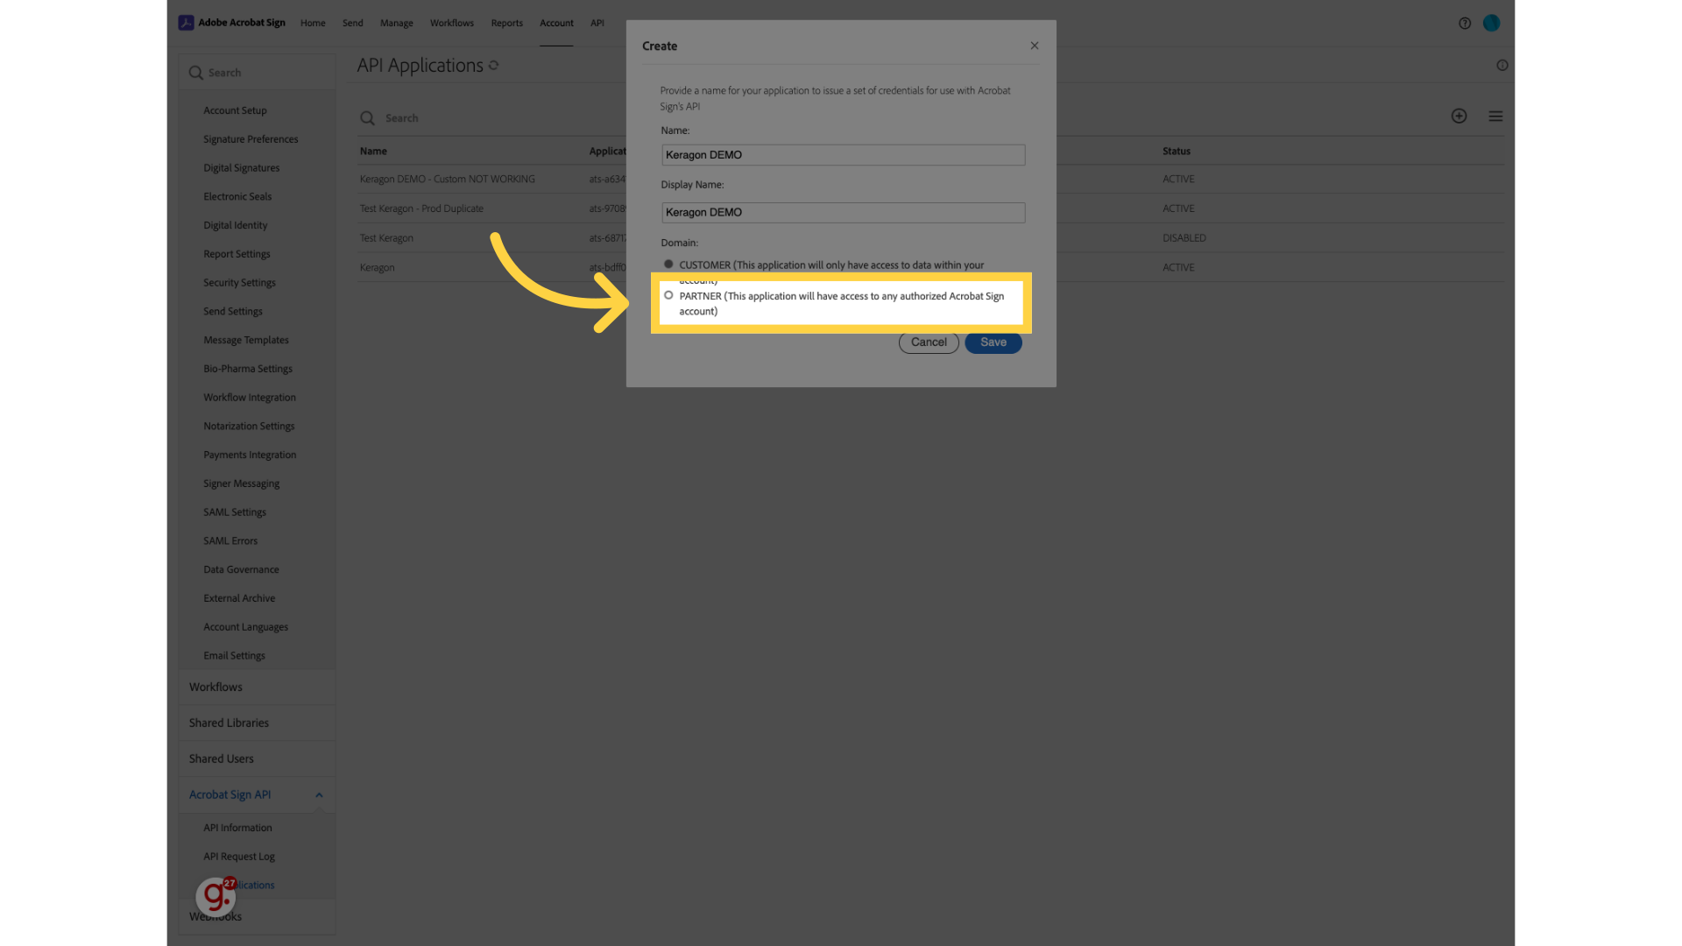Open API Request Log

click(239, 857)
